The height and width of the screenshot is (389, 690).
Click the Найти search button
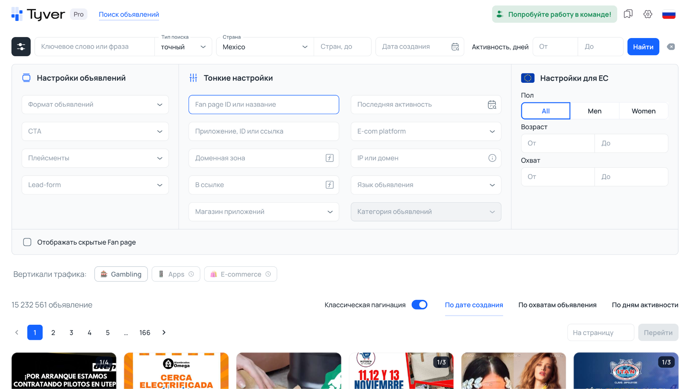tap(643, 46)
